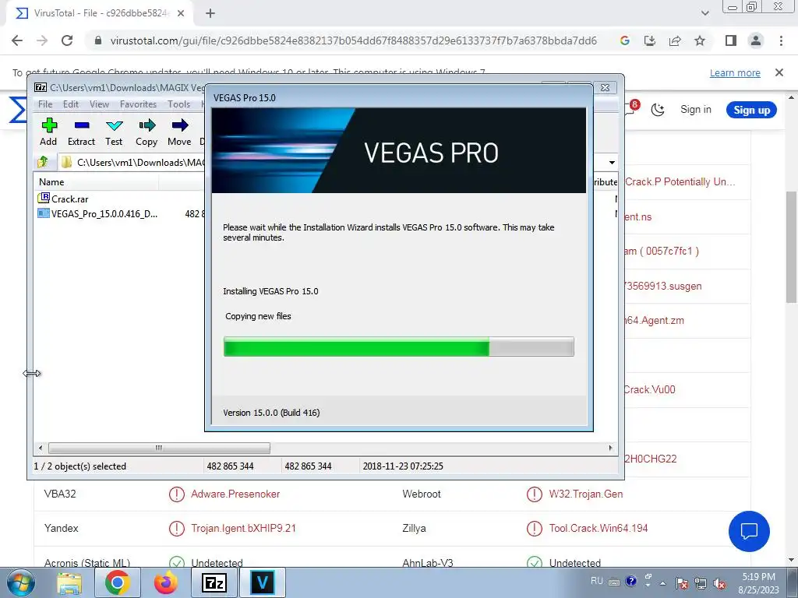This screenshot has height=598, width=798.
Task: Open the Windows Start menu
Action: tap(20, 582)
